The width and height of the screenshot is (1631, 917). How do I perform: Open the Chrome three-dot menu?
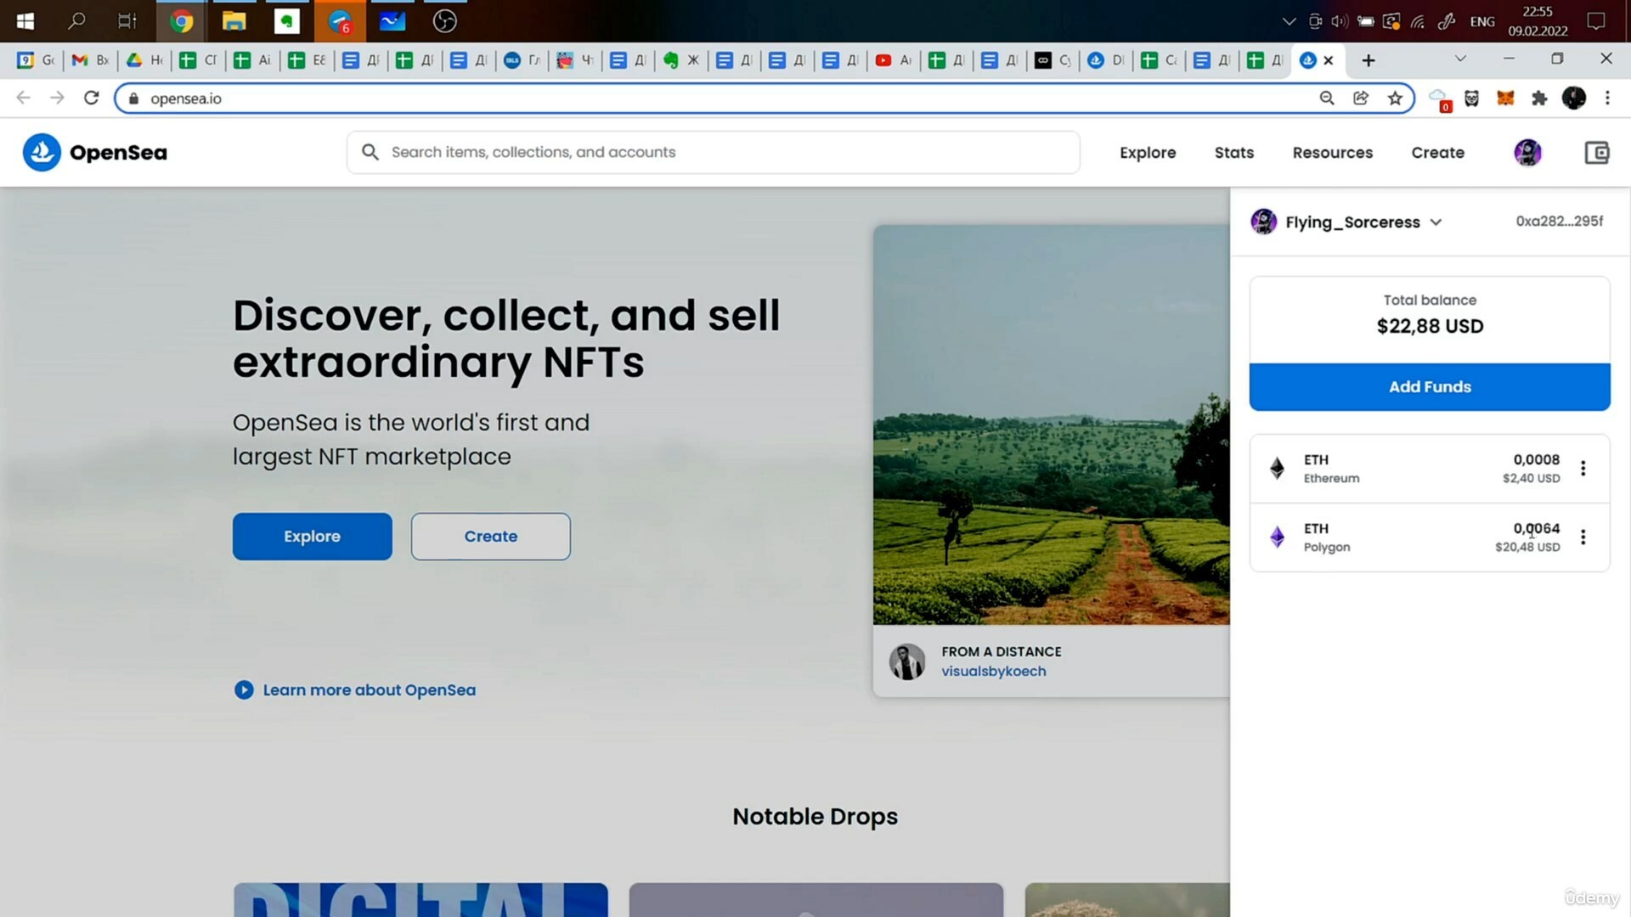(1607, 98)
